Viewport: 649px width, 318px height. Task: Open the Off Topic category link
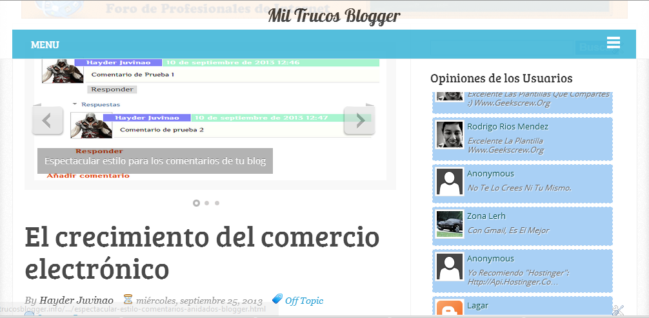[x=304, y=301]
